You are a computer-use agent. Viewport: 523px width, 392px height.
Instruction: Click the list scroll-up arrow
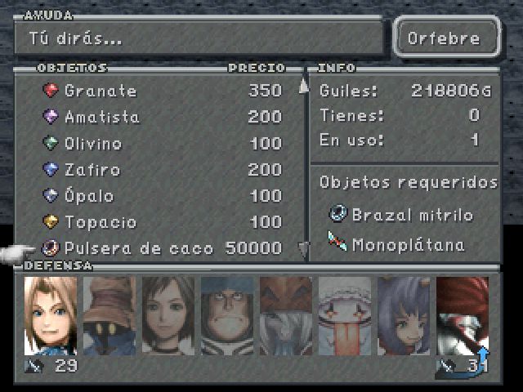[x=303, y=86]
